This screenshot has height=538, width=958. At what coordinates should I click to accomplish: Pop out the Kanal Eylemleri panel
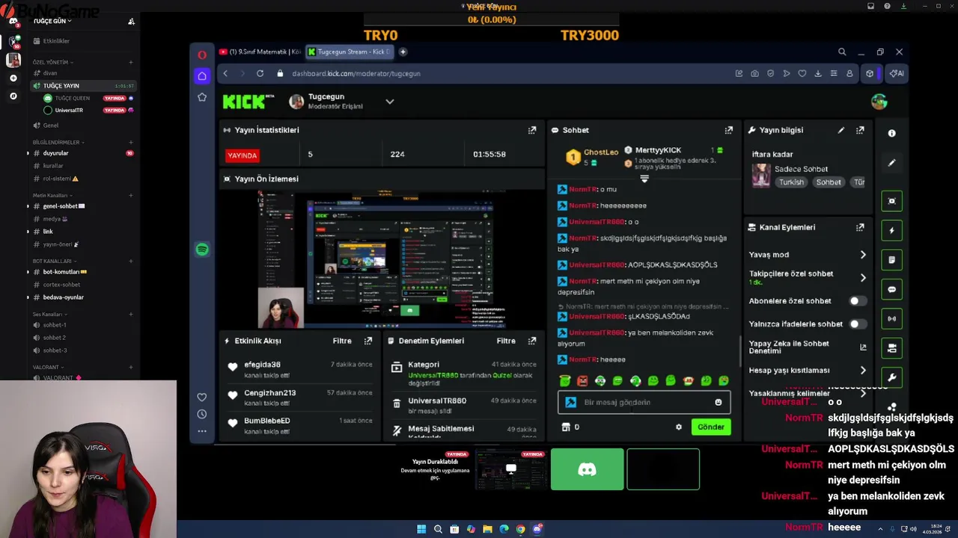[860, 227]
